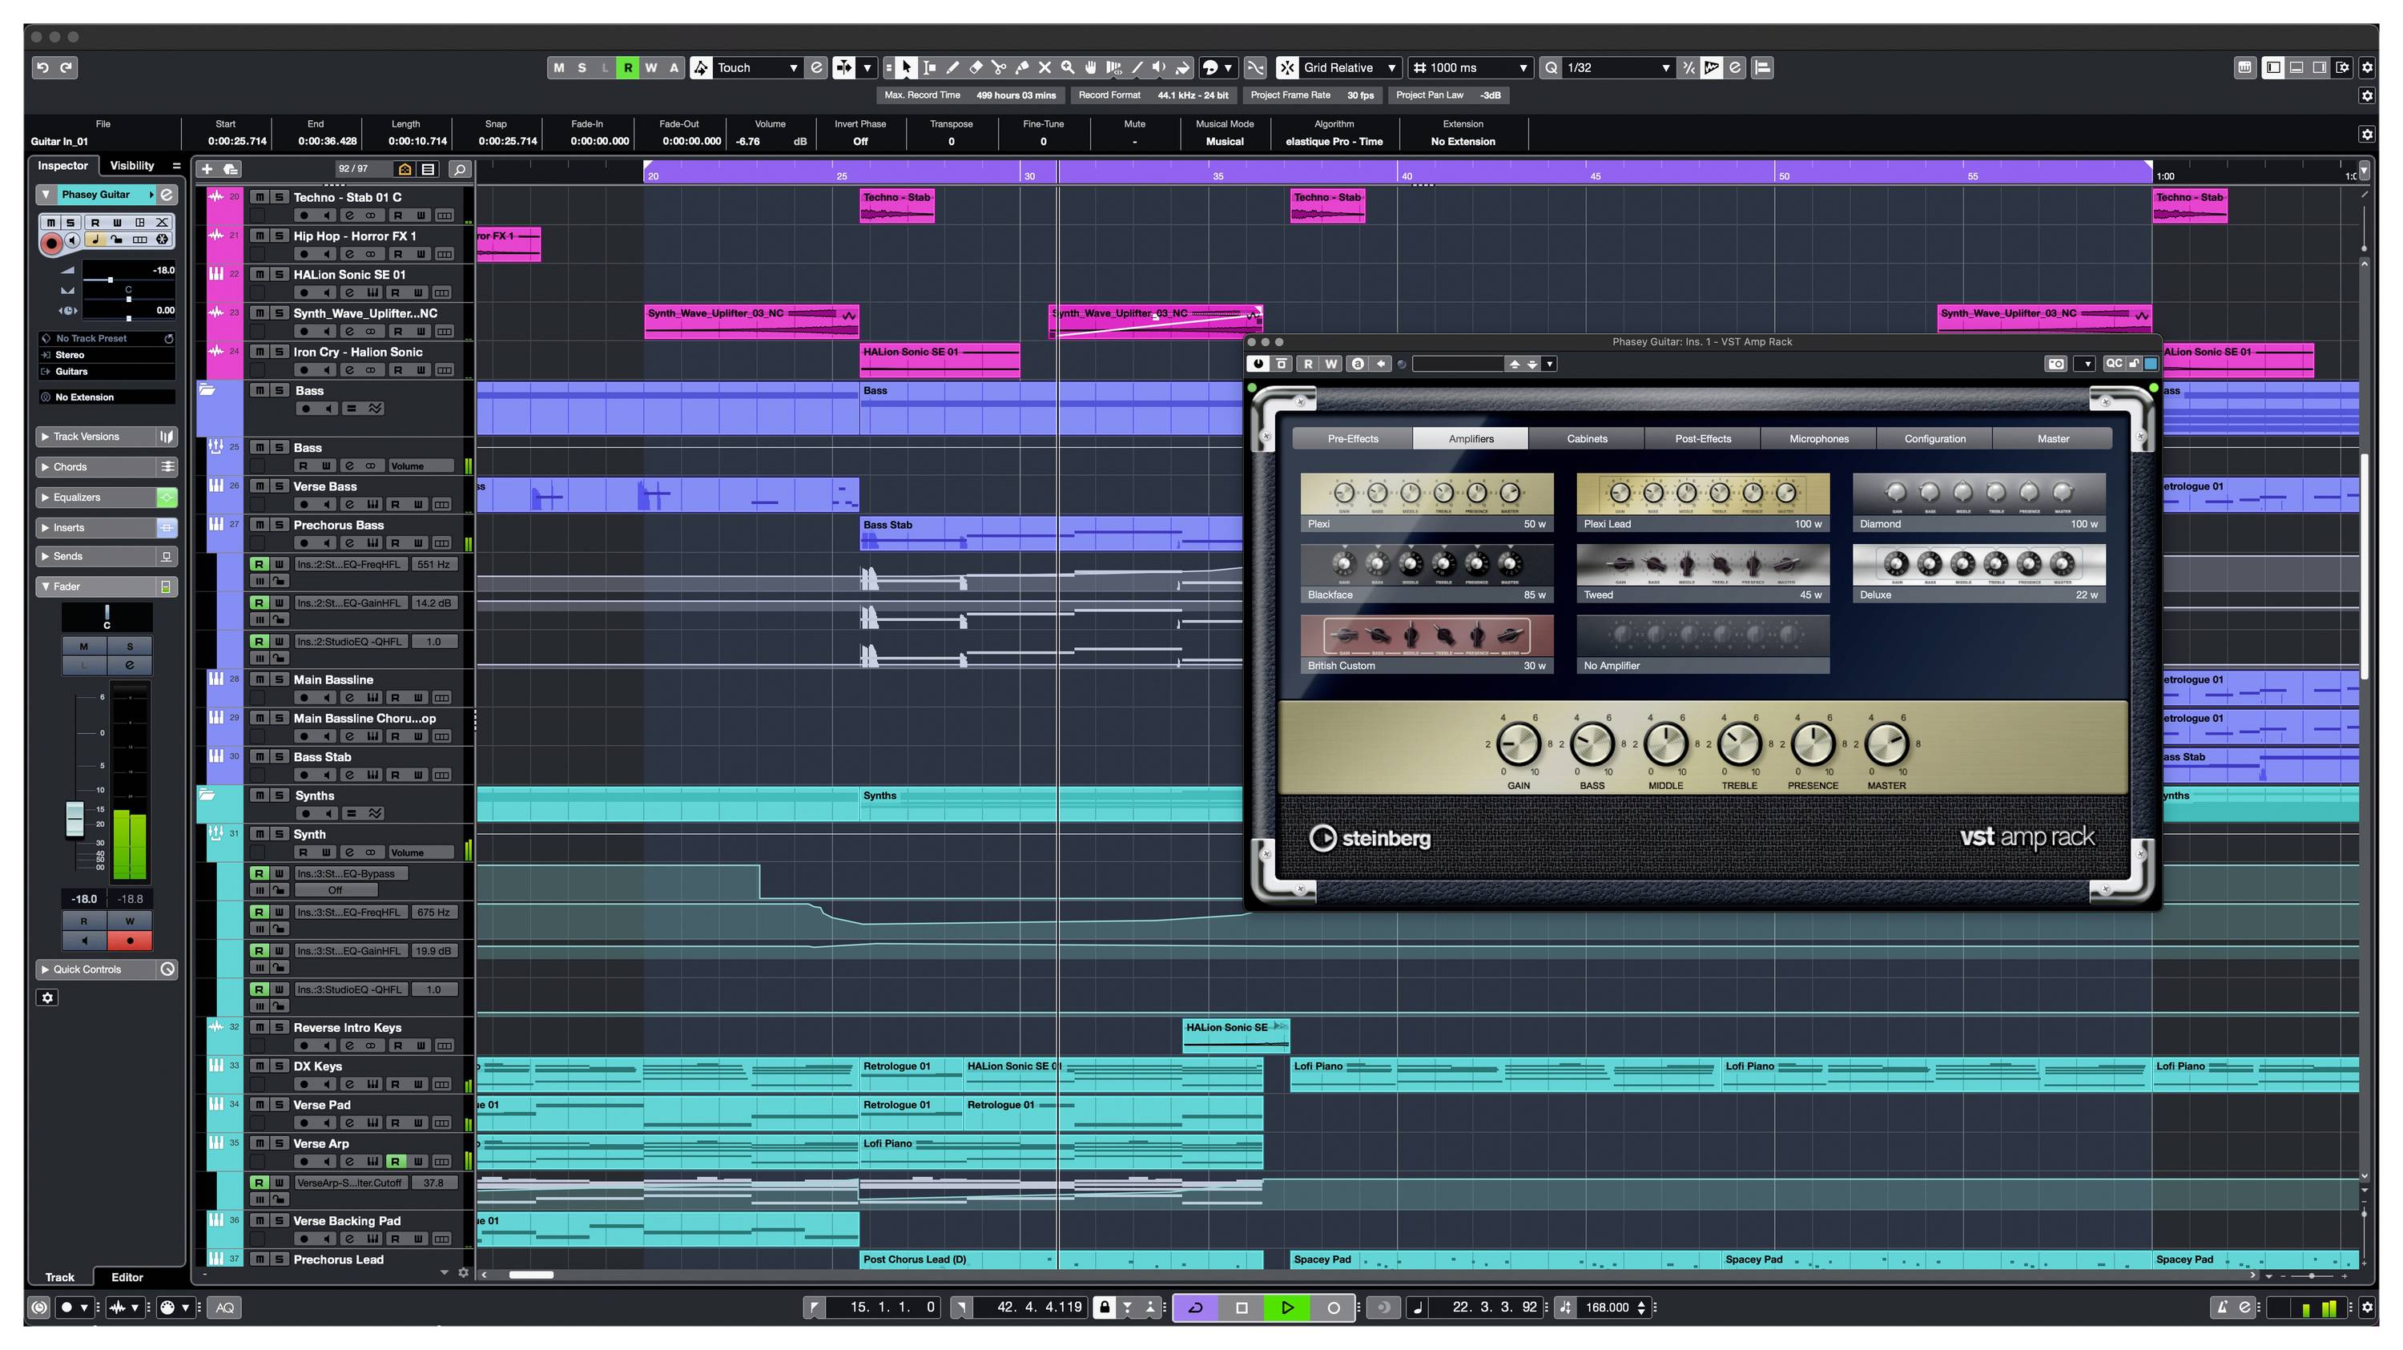
Task: Switch to the Cabinets tab in VST Amp Rack
Action: click(x=1587, y=438)
